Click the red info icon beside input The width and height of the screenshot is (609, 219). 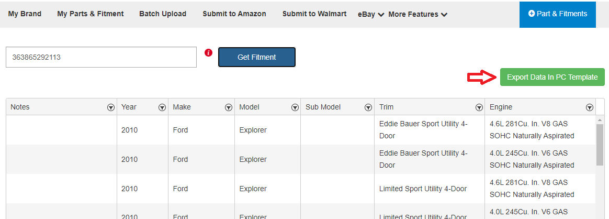tap(209, 52)
